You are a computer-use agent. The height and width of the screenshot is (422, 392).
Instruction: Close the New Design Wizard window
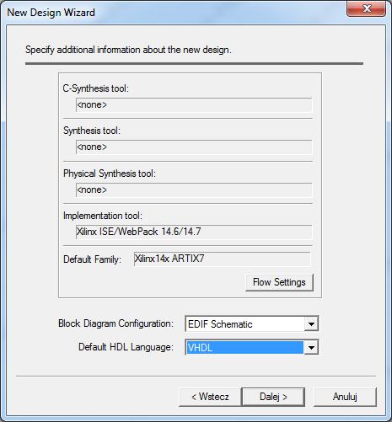point(366,8)
